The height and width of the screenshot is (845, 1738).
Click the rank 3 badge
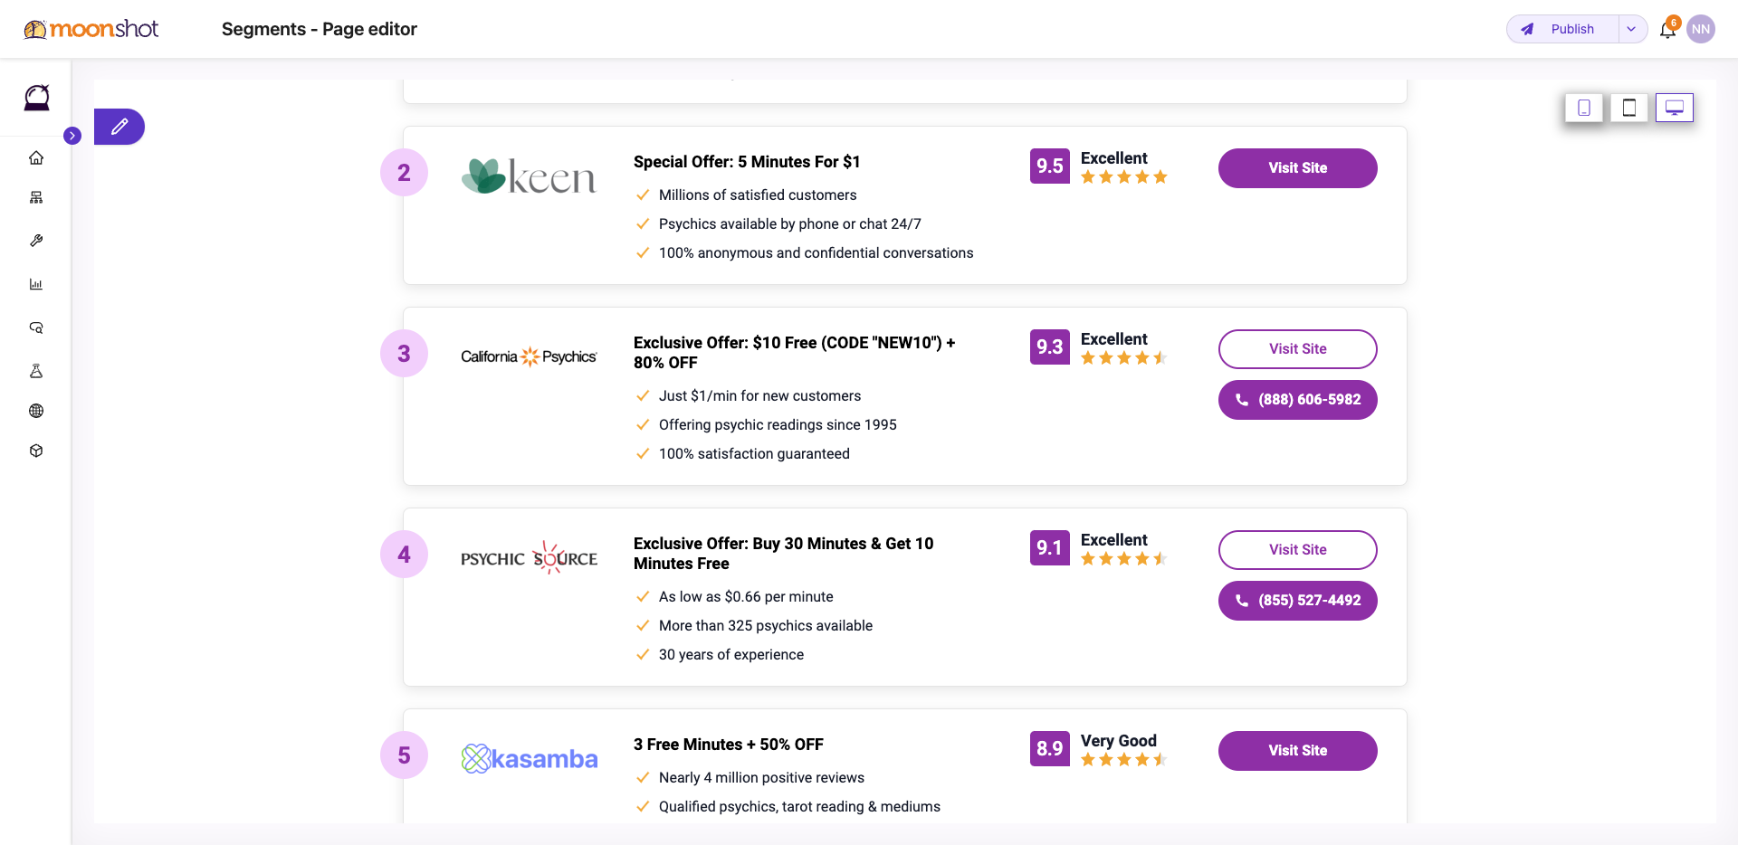tap(404, 354)
